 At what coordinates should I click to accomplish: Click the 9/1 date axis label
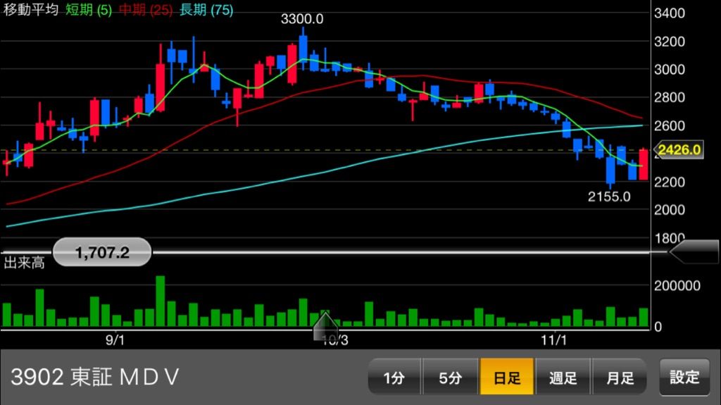click(x=115, y=340)
